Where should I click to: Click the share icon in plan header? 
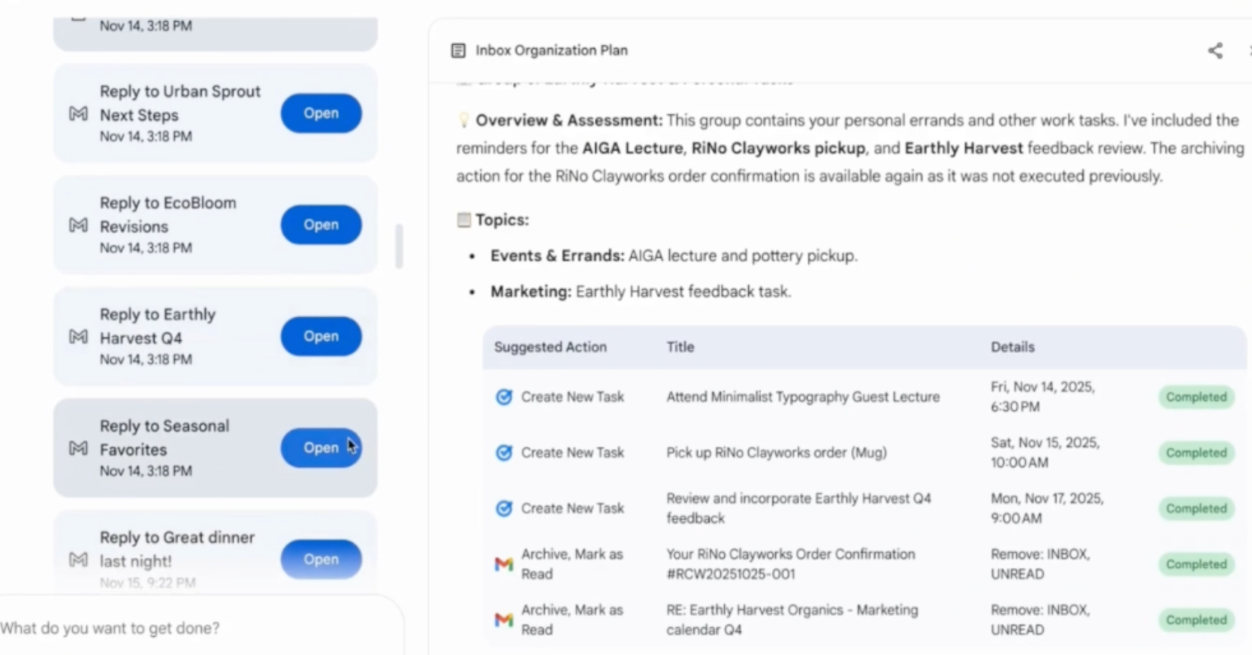tap(1214, 50)
